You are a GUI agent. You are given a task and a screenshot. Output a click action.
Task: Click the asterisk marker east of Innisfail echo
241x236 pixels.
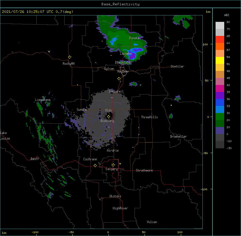tap(140, 85)
